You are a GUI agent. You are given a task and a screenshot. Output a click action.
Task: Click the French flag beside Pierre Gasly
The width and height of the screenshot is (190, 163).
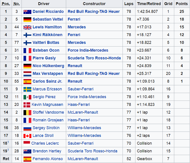click(27, 58)
